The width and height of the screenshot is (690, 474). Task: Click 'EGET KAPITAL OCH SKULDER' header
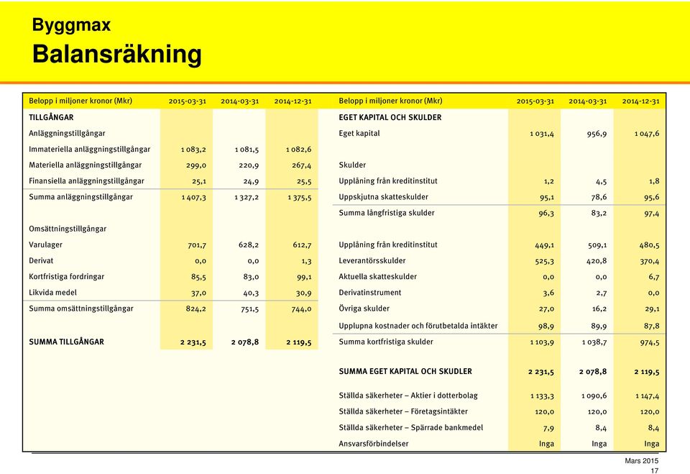pyautogui.click(x=390, y=118)
